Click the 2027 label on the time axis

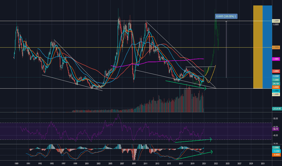tap(239, 164)
